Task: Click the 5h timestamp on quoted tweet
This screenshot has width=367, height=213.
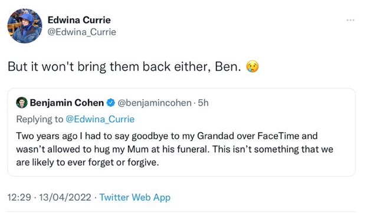Action: point(203,103)
